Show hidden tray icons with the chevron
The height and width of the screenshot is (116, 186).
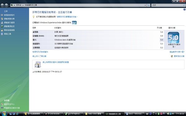coord(156,114)
